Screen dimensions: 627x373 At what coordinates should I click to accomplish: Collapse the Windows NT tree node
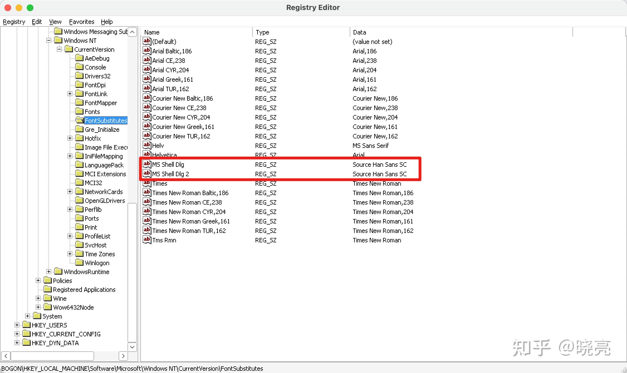49,40
